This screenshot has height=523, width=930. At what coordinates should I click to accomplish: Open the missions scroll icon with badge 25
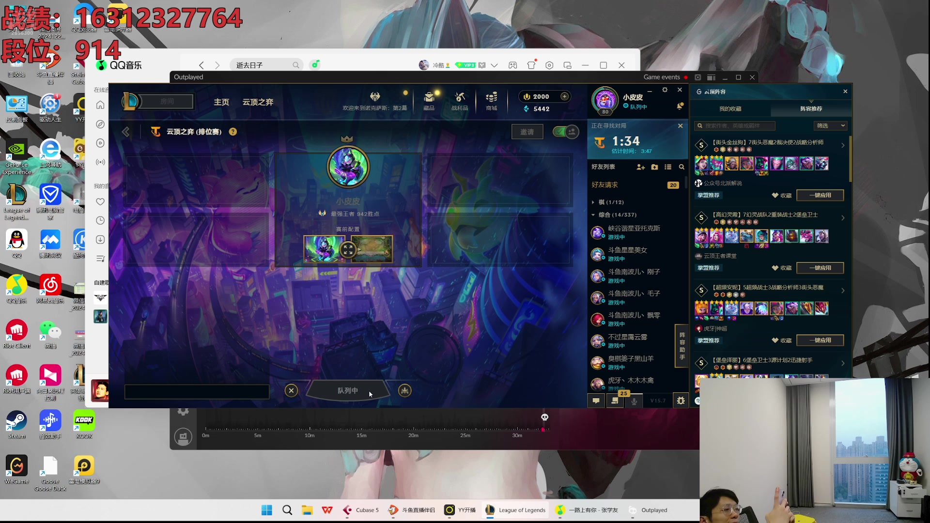[615, 400]
